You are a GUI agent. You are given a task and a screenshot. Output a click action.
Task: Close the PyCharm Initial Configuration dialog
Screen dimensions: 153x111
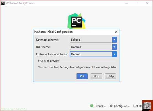[116, 32]
